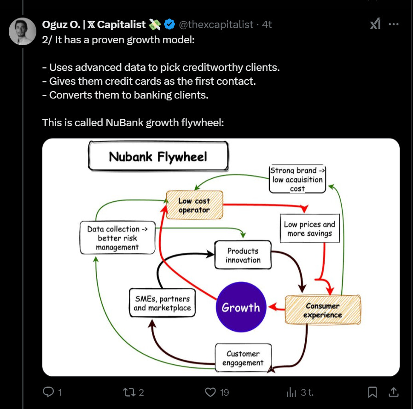Click the reply speech bubble icon

point(49,392)
